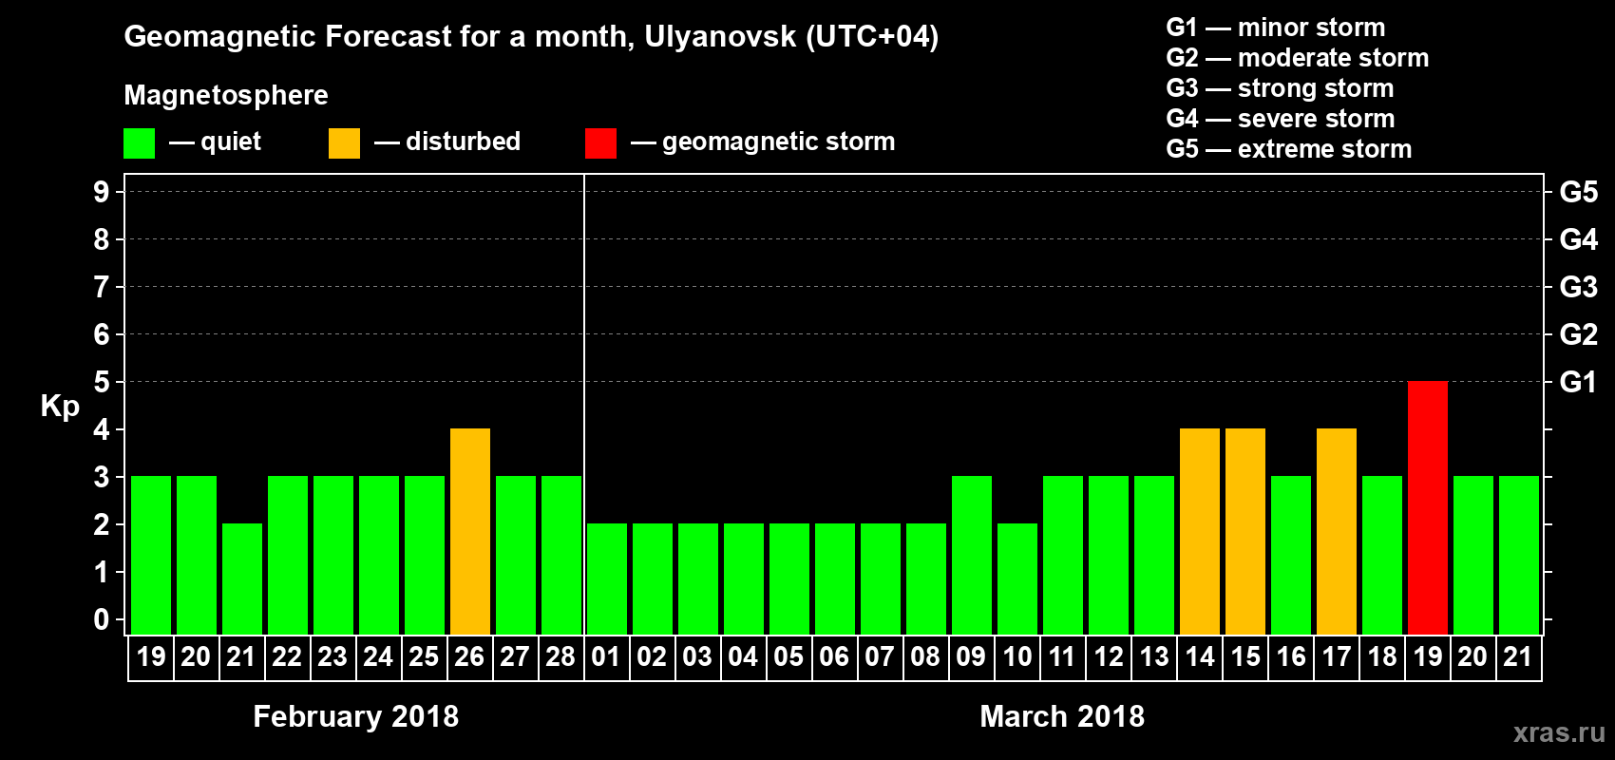Click the green bar for March 01

[607, 579]
